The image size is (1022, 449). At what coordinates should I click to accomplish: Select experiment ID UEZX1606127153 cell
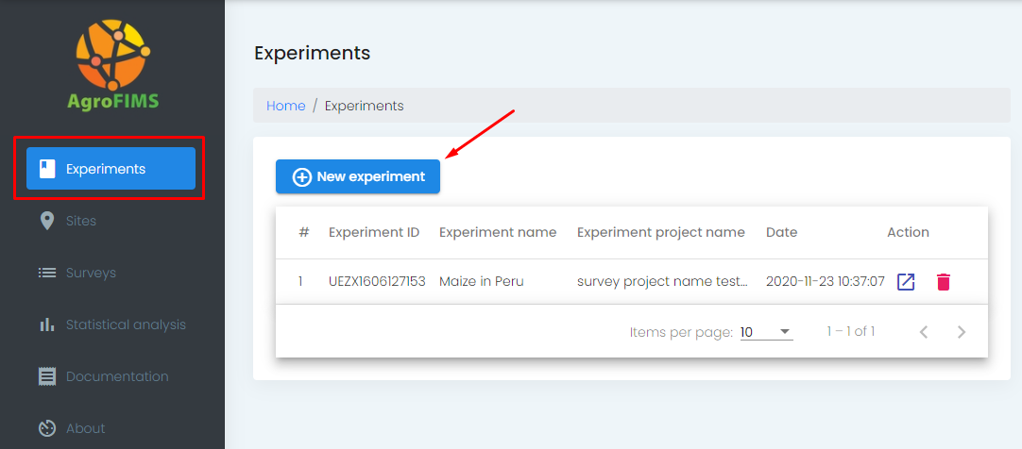[x=378, y=282]
